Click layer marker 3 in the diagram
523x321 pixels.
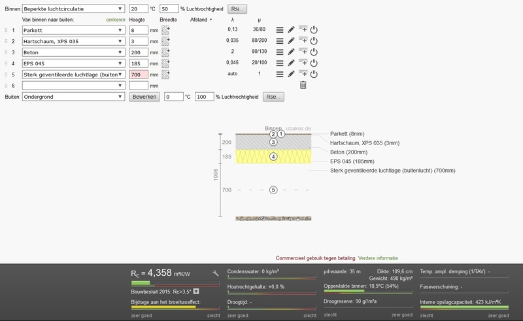(273, 142)
